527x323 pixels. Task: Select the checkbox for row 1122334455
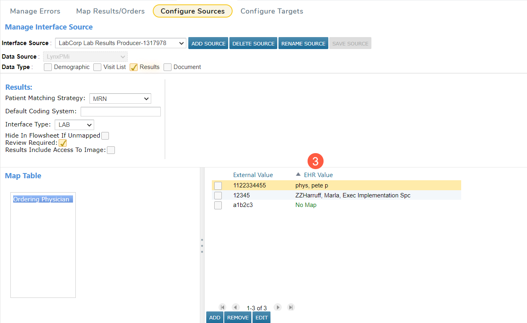[218, 185]
